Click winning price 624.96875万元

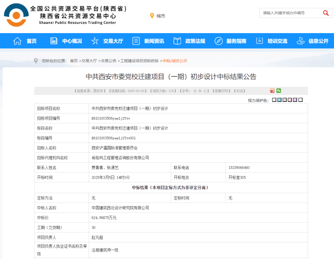pos(104,218)
